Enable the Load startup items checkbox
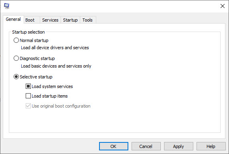229x154 pixels. [28, 96]
